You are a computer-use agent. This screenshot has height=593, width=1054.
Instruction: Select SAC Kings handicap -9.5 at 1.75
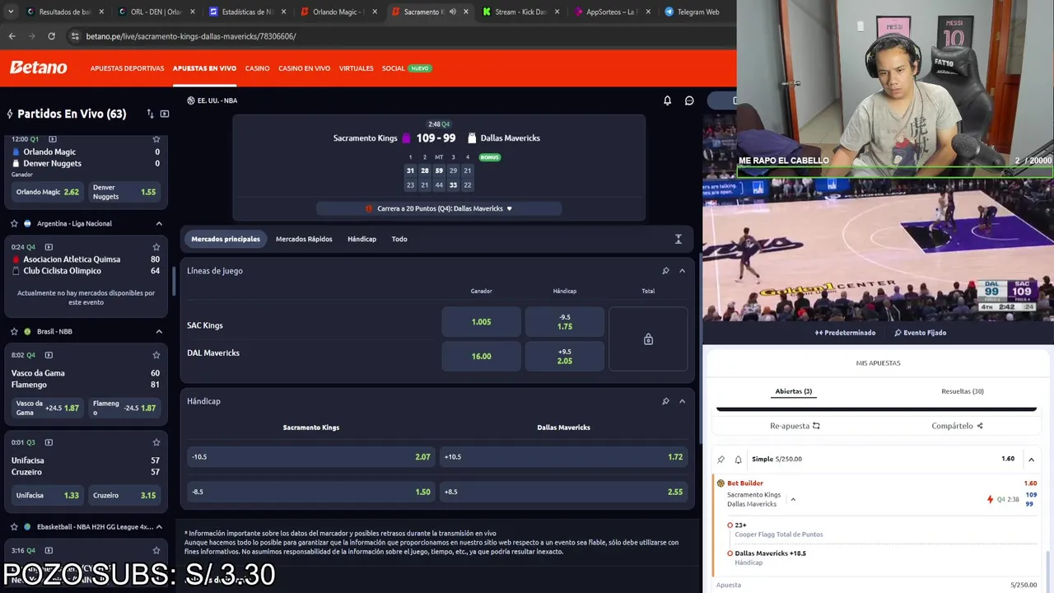click(565, 322)
